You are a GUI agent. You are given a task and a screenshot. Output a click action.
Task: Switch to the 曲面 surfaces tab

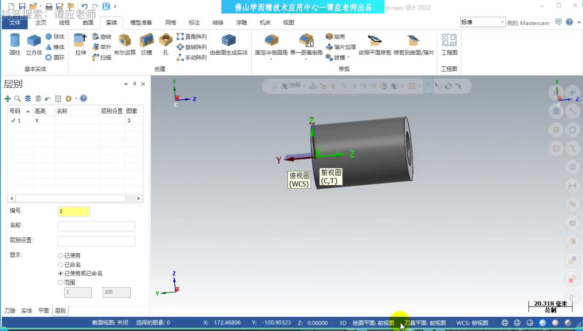88,23
